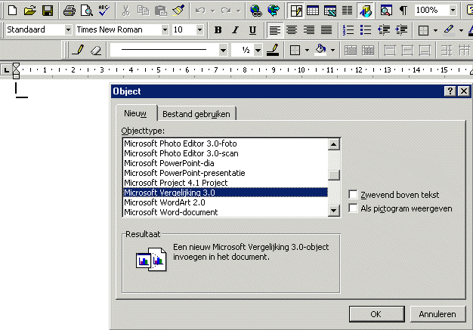Click the Open folder icon
The image size is (473, 330).
click(x=29, y=11)
